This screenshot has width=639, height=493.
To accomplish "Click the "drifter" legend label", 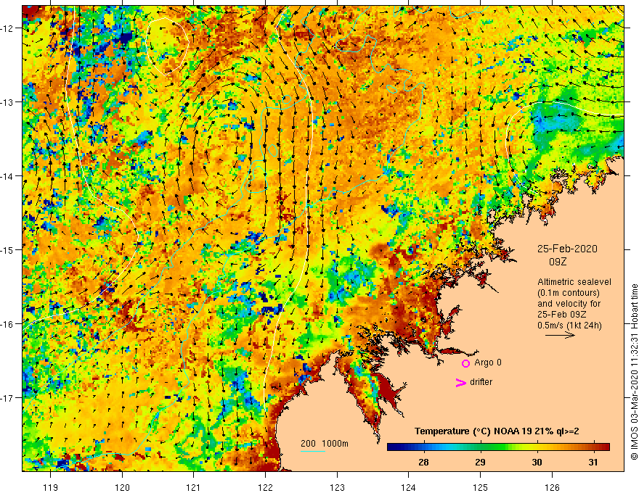I will tap(481, 382).
